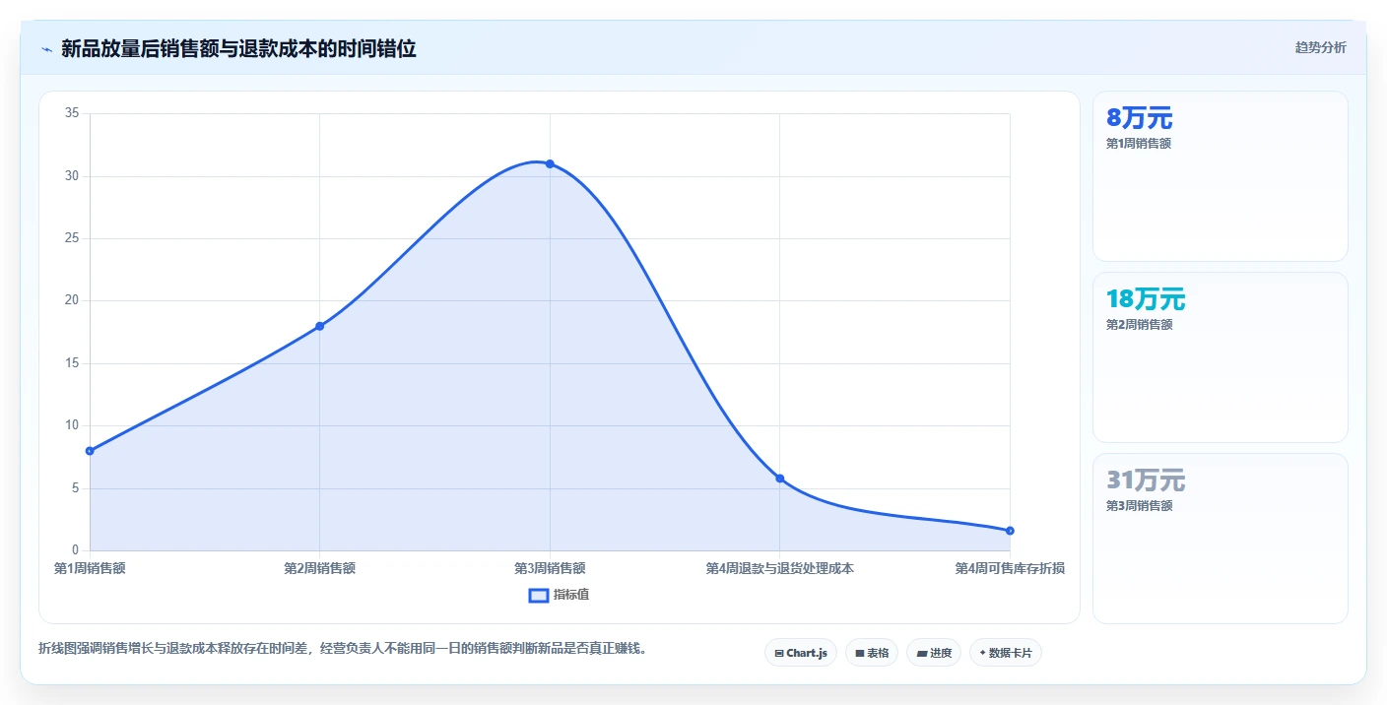Screen dimensions: 1387x705
Task: Click the peak data point at 第3周销售额
Action: pyautogui.click(x=550, y=163)
